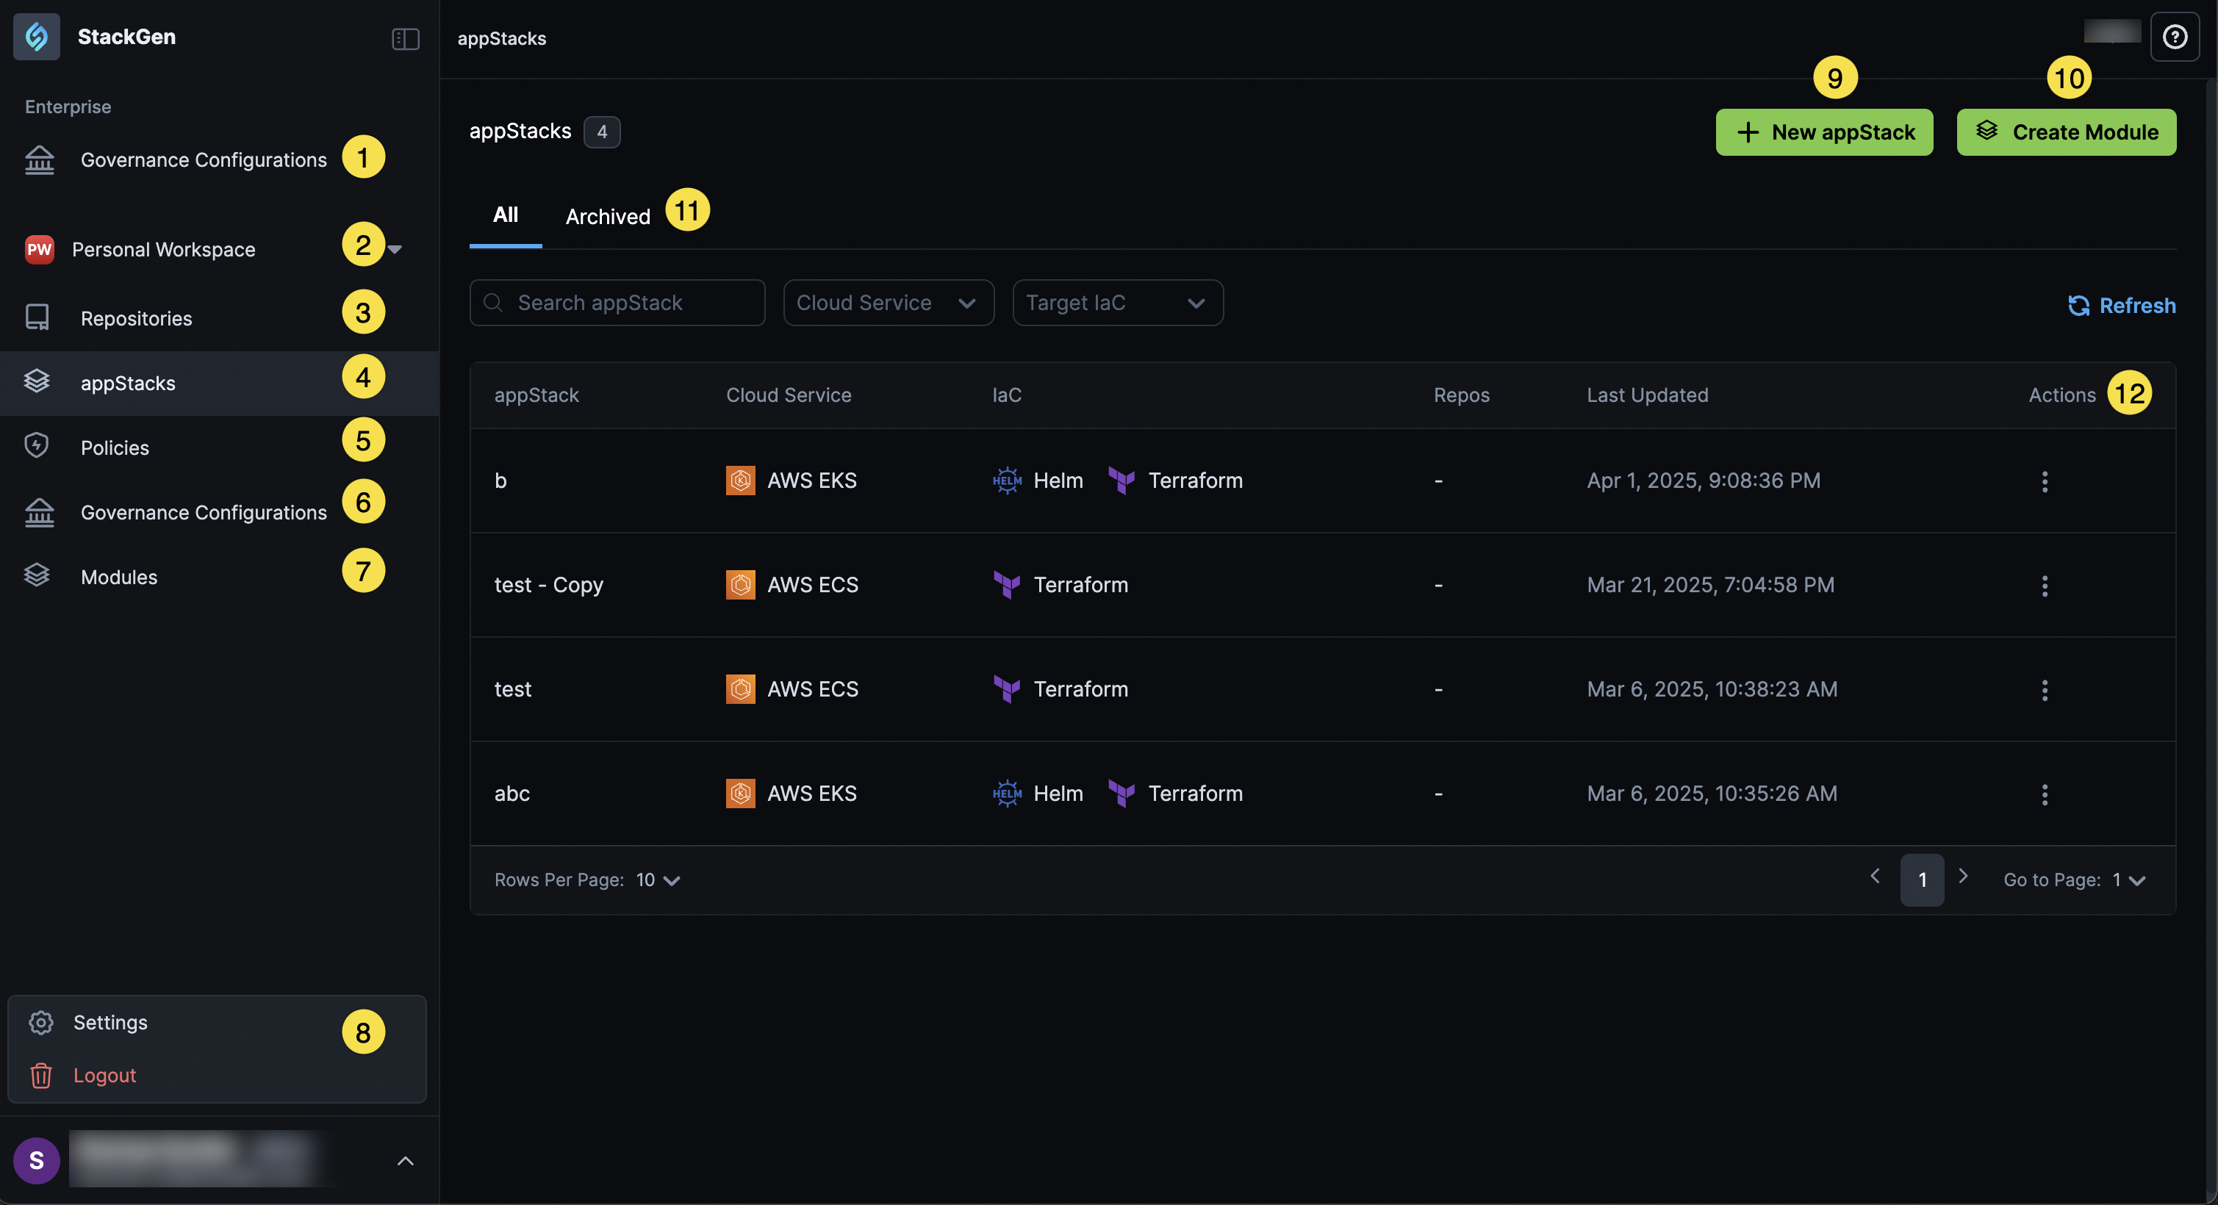Click the date Apr 1, 2025, 9:08:36 PM
The image size is (2218, 1205).
coord(1704,481)
